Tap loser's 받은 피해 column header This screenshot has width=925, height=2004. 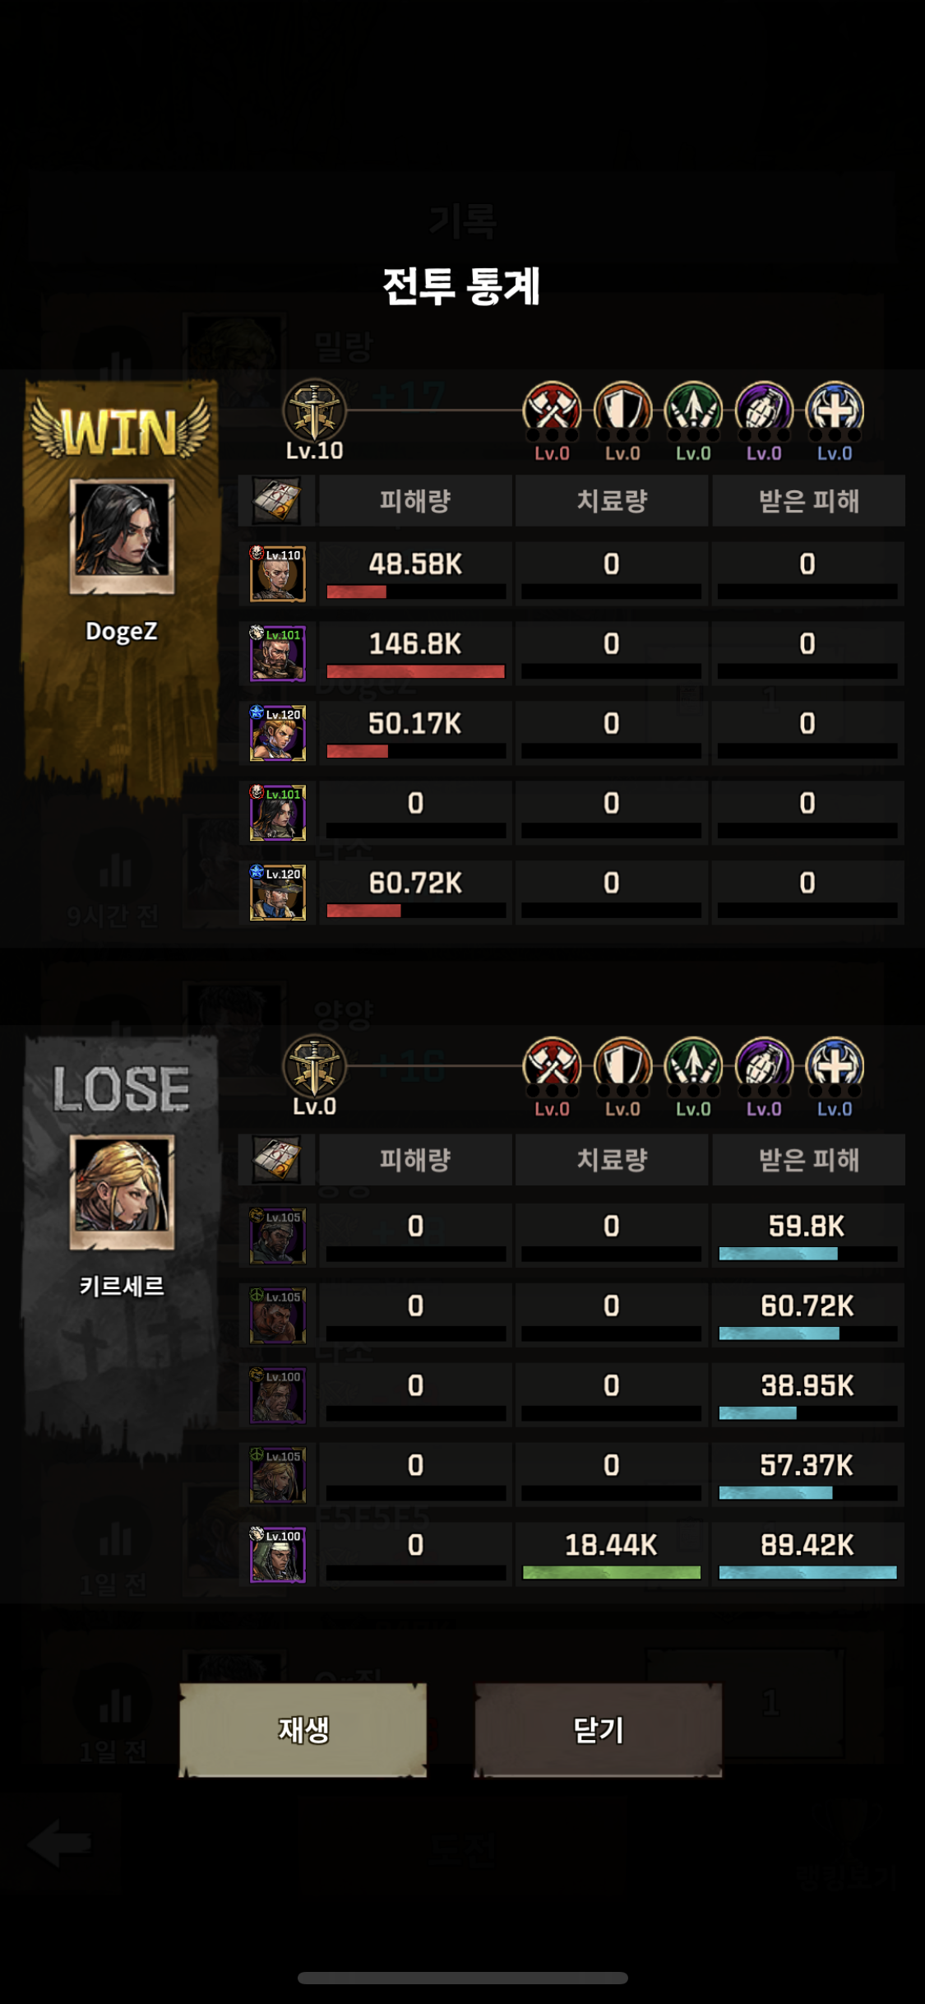point(808,1159)
